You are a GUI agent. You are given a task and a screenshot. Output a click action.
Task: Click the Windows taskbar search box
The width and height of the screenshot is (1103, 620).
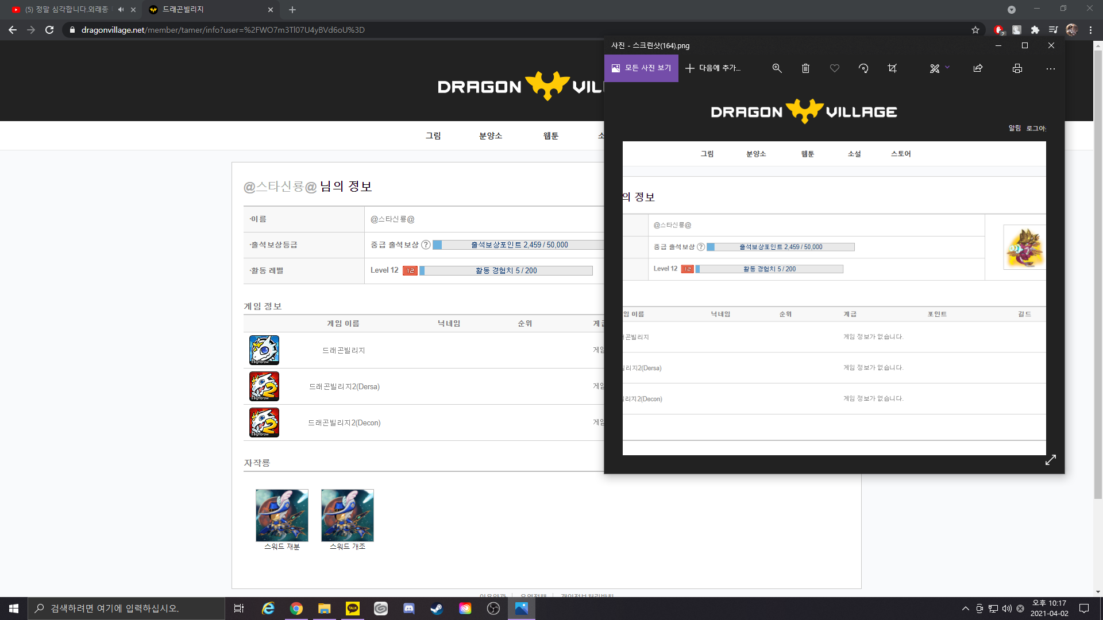tap(126, 609)
